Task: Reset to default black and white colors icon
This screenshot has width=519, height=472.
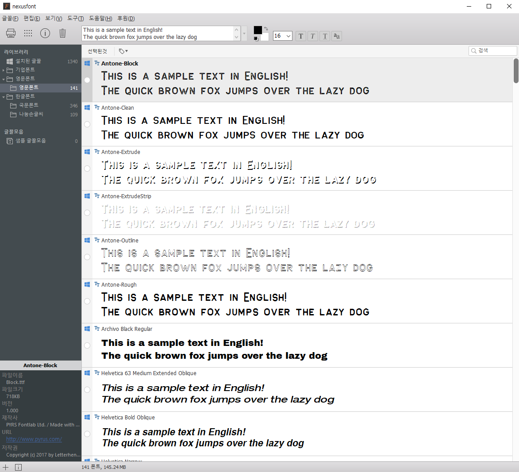Action: (256, 39)
